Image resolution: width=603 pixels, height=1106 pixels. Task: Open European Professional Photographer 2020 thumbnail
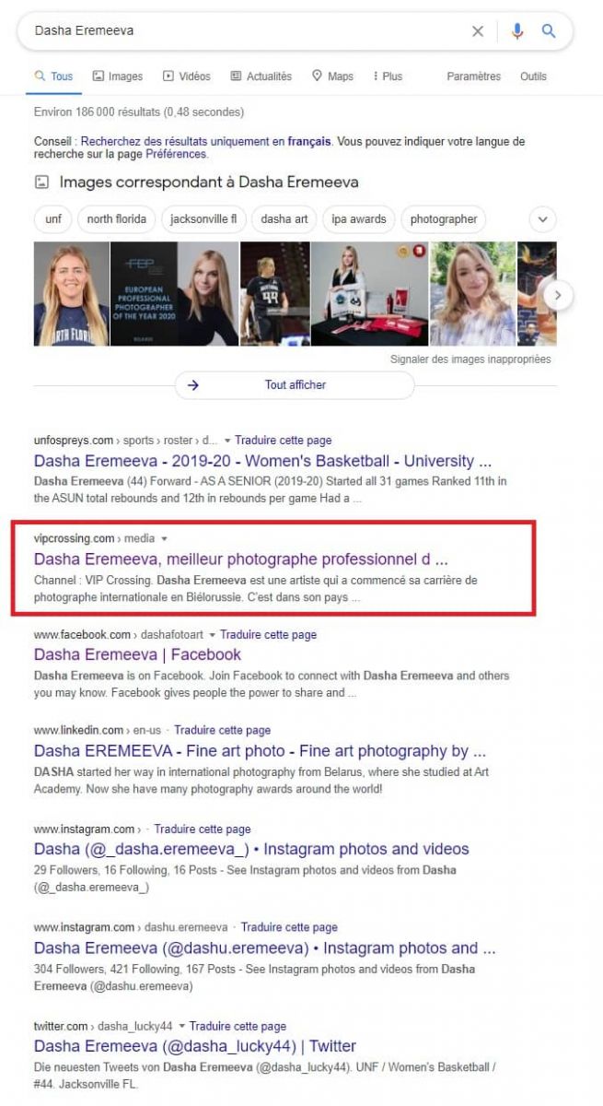pyautogui.click(x=174, y=294)
